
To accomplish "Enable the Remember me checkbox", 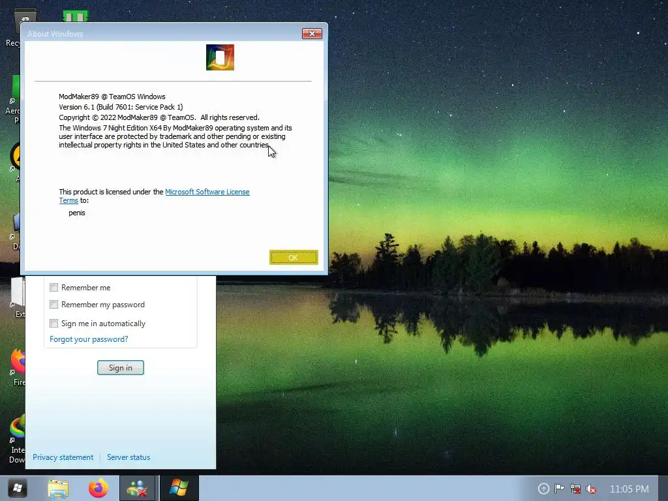I will click(x=53, y=288).
